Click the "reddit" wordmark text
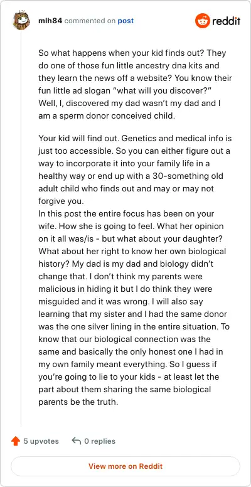251x487 pixels. point(226,21)
